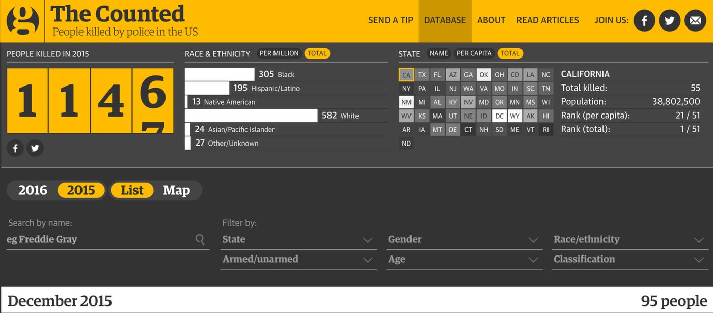Select the NC state tile
713x313 pixels.
(546, 75)
